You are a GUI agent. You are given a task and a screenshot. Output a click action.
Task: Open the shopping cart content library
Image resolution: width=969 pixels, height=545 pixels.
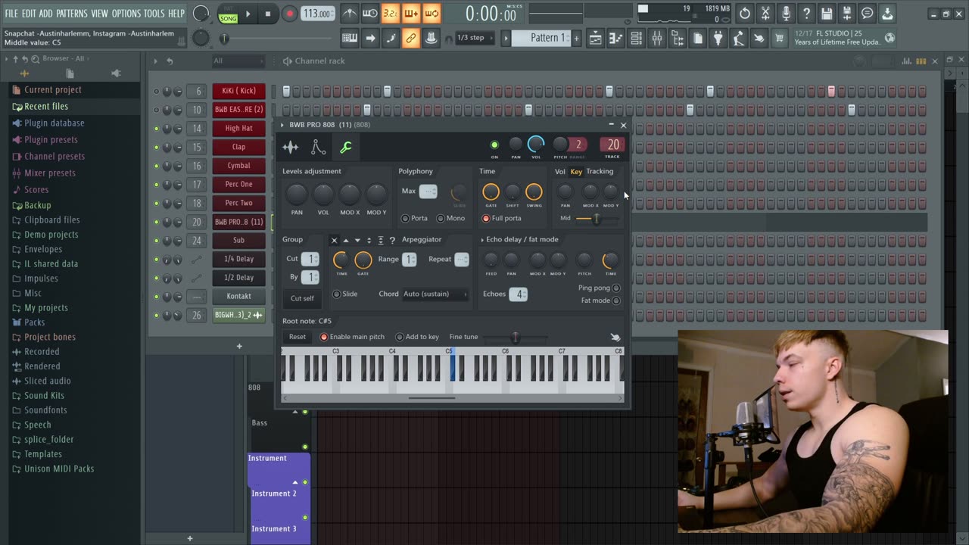[780, 38]
